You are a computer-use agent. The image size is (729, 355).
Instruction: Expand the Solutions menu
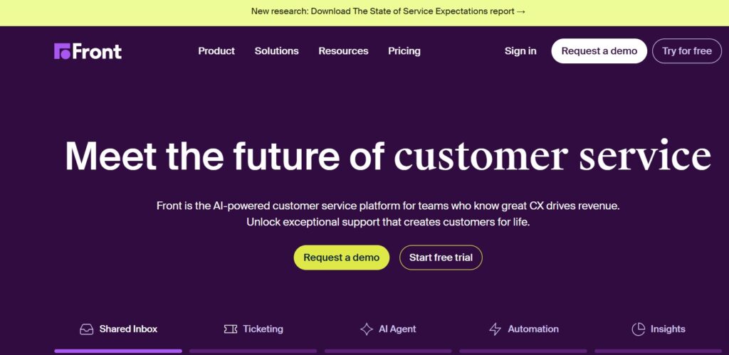coord(277,51)
